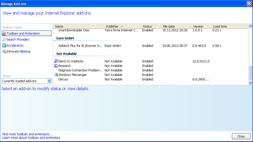Select Toolbars and Extensions add-on type
Viewport: 253px width, 142px height.
(27, 33)
